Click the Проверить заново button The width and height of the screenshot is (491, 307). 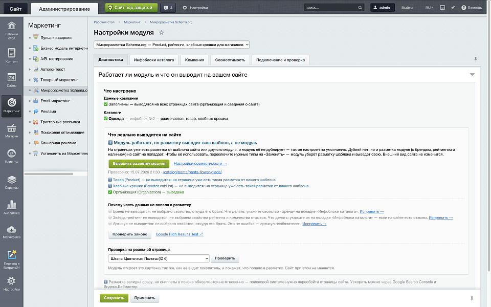[x=129, y=234]
